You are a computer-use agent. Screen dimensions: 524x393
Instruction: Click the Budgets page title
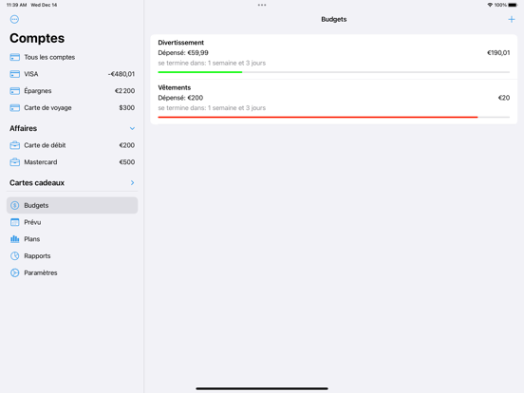click(334, 19)
